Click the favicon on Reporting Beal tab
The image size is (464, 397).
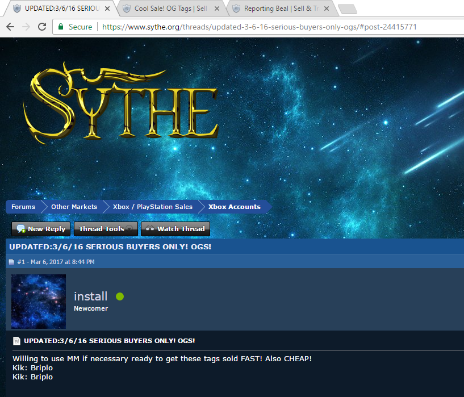[236, 9]
